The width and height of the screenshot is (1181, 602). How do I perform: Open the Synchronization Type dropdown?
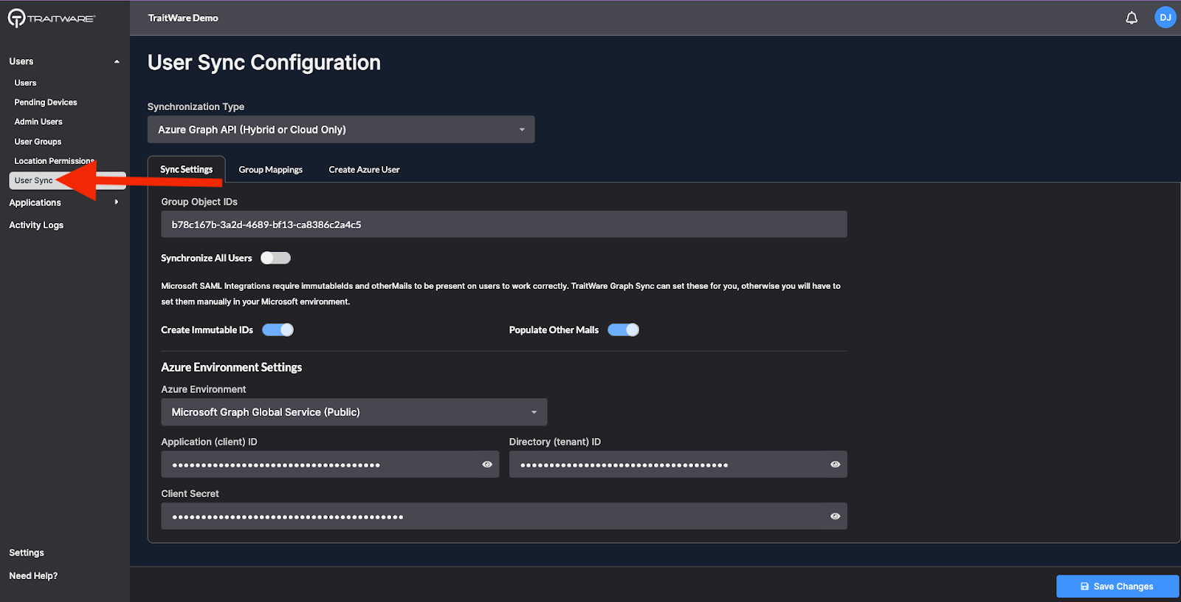pyautogui.click(x=341, y=129)
